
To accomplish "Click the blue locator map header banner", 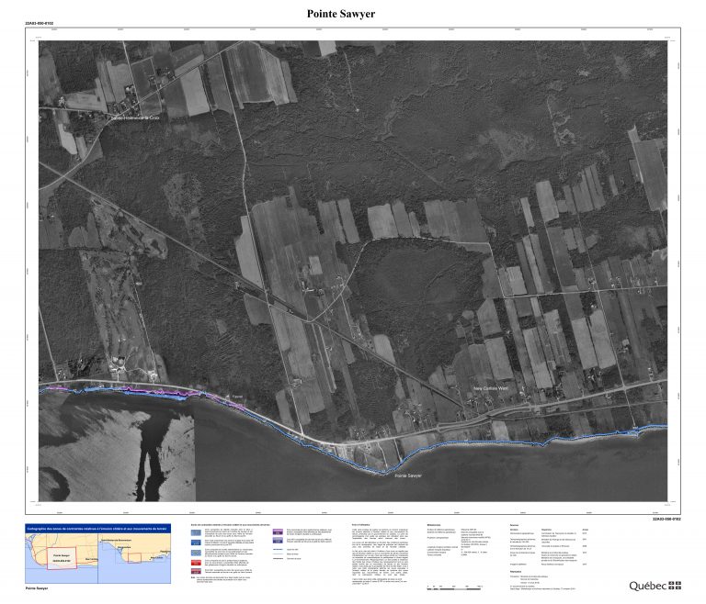I will point(97,529).
